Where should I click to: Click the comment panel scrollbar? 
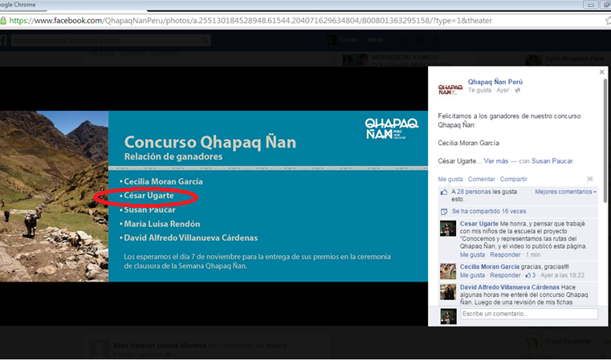[605, 140]
